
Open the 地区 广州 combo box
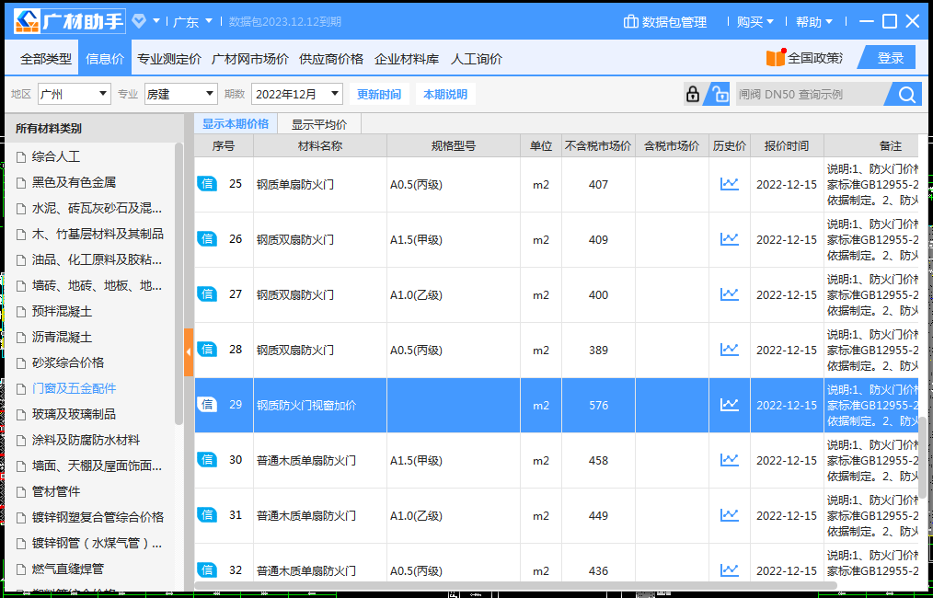[x=75, y=94]
